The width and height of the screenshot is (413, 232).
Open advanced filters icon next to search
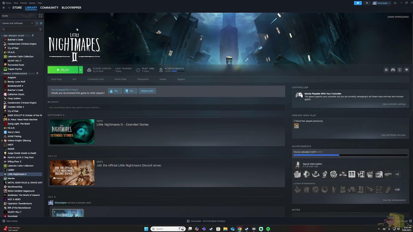point(40,29)
